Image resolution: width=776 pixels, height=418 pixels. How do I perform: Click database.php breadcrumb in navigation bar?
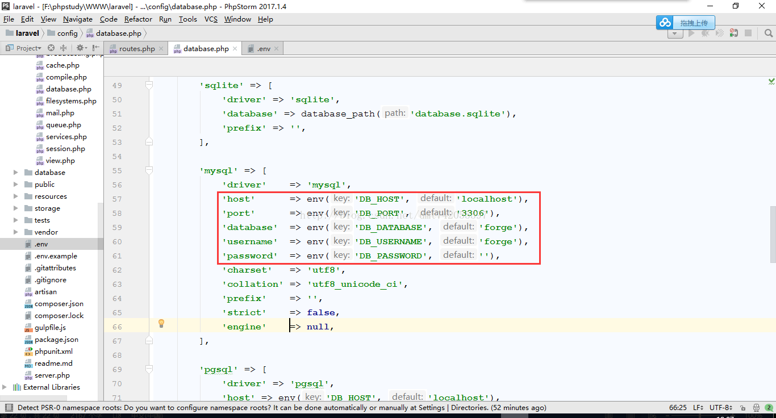click(114, 34)
